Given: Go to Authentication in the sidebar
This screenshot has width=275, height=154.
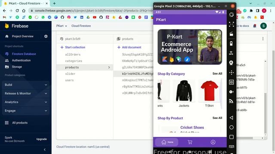Looking at the screenshot, I should point(21,60).
